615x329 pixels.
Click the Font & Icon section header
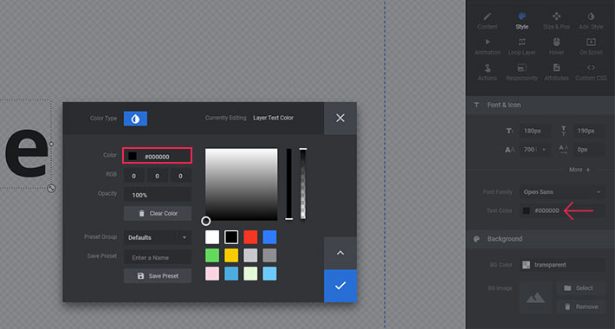[541, 105]
